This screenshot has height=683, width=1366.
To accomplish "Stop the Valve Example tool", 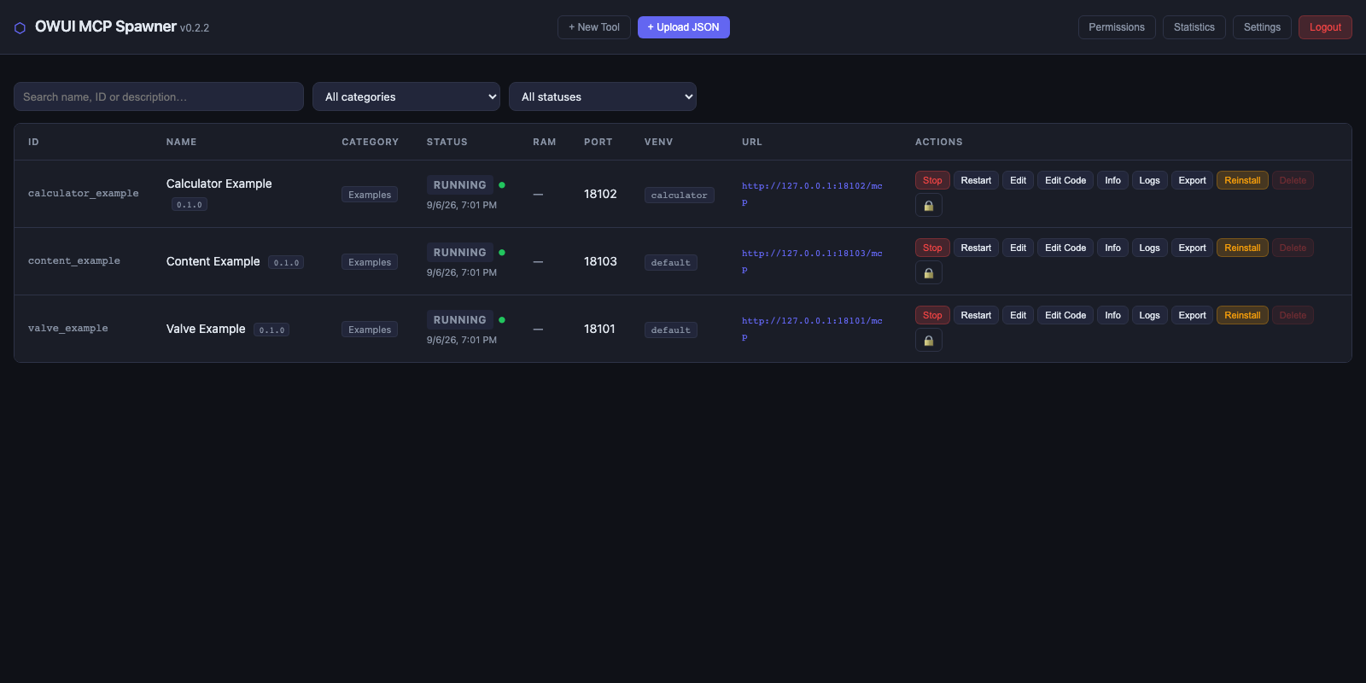I will (932, 315).
